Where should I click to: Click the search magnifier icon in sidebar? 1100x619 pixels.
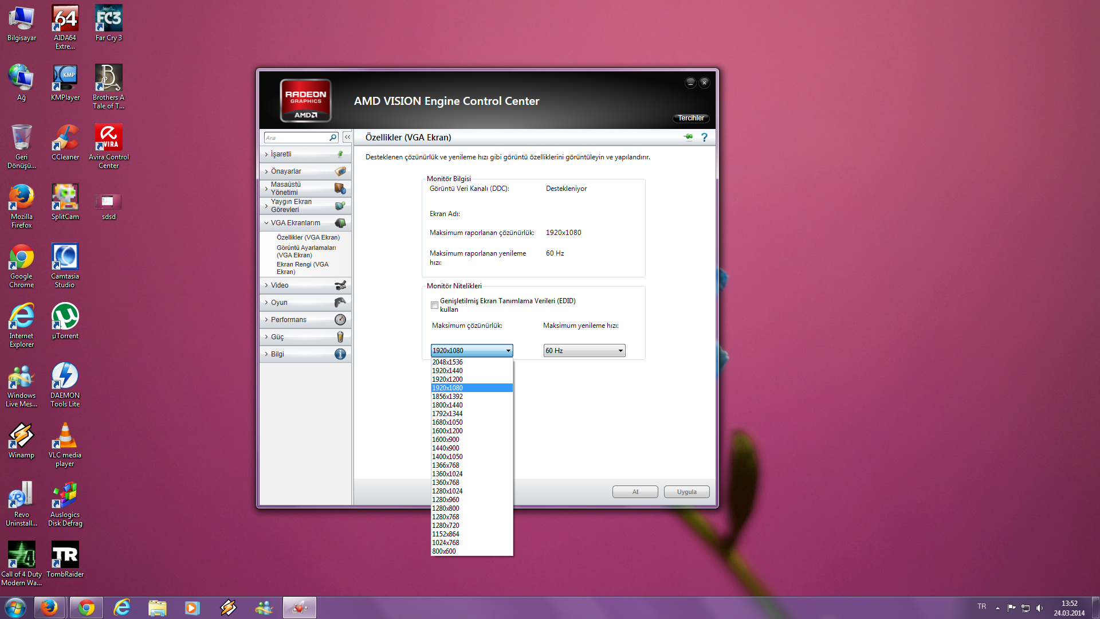click(x=333, y=138)
